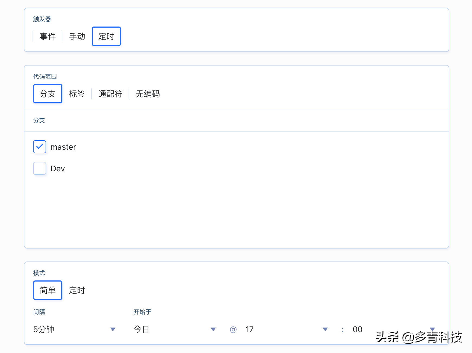
Task: Click the dropdown arrow next to 间隔
Action: coord(113,329)
